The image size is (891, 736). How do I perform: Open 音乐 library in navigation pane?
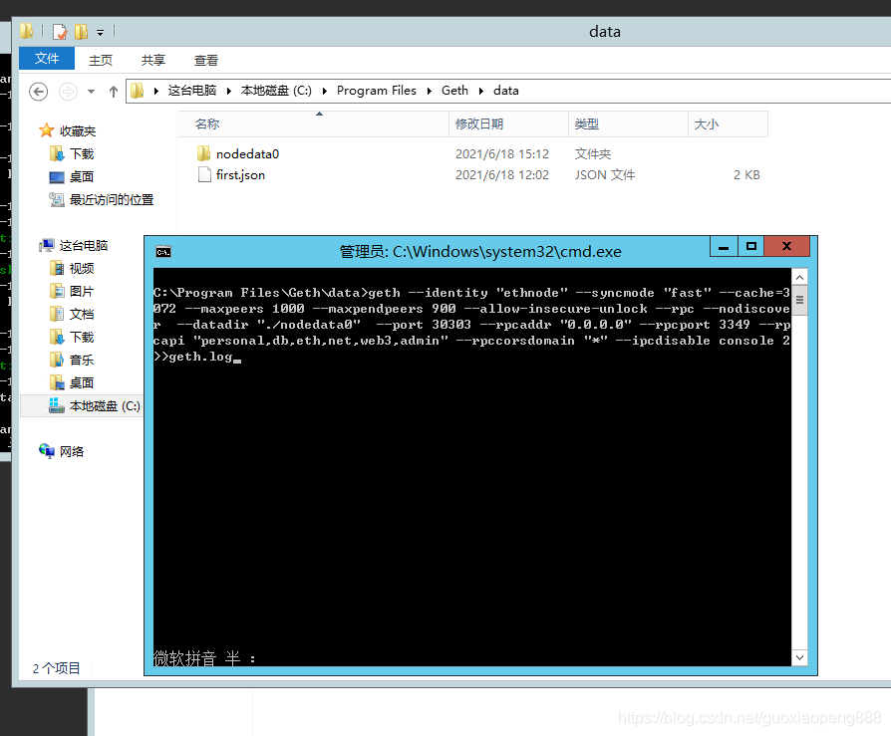tap(82, 361)
